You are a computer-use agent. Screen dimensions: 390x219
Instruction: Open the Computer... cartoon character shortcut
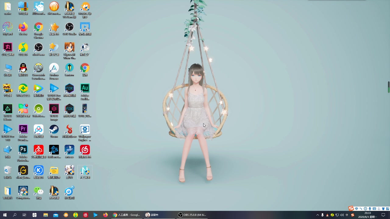23,192
